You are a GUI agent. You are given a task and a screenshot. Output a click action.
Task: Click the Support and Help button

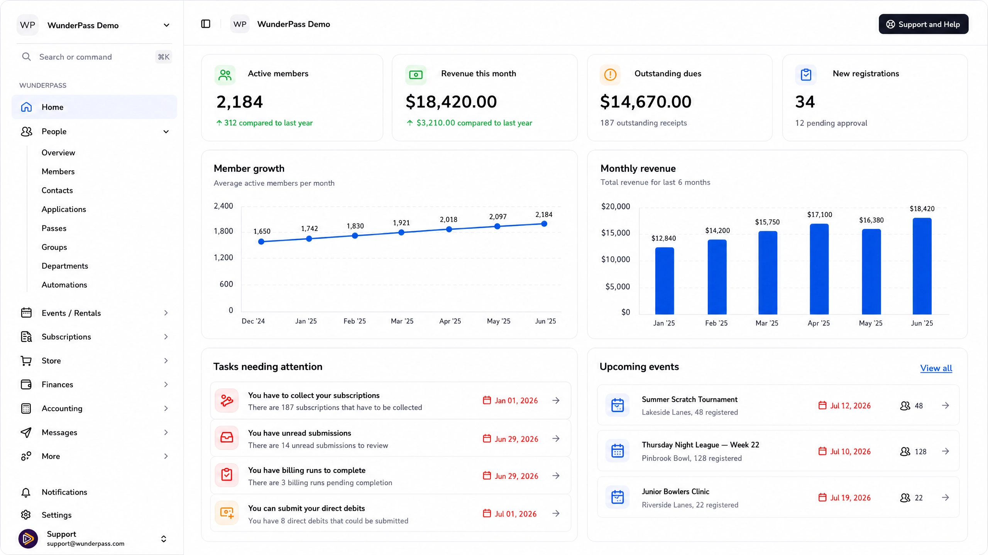(x=923, y=24)
